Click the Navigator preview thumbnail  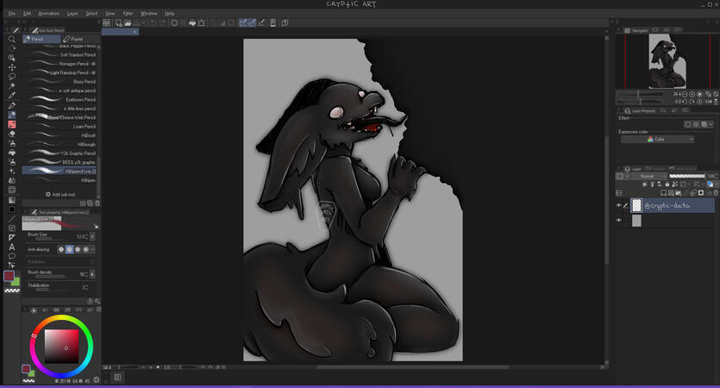pyautogui.click(x=667, y=62)
